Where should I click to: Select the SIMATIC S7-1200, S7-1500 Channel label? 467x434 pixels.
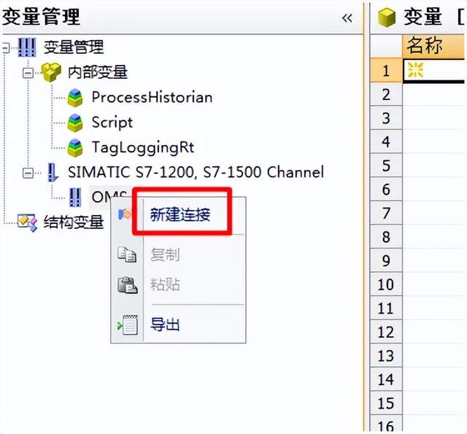(196, 172)
